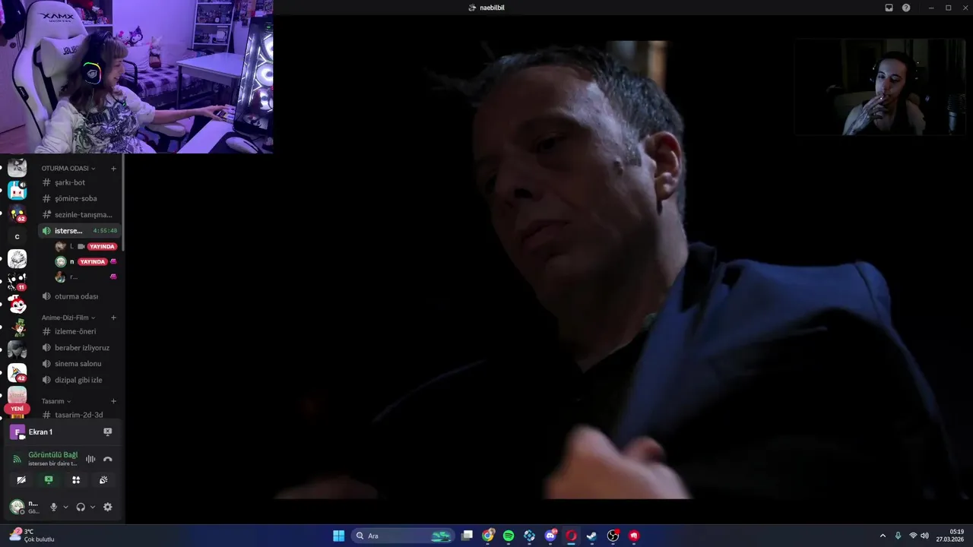Open the server with the 42 badge

17,372
